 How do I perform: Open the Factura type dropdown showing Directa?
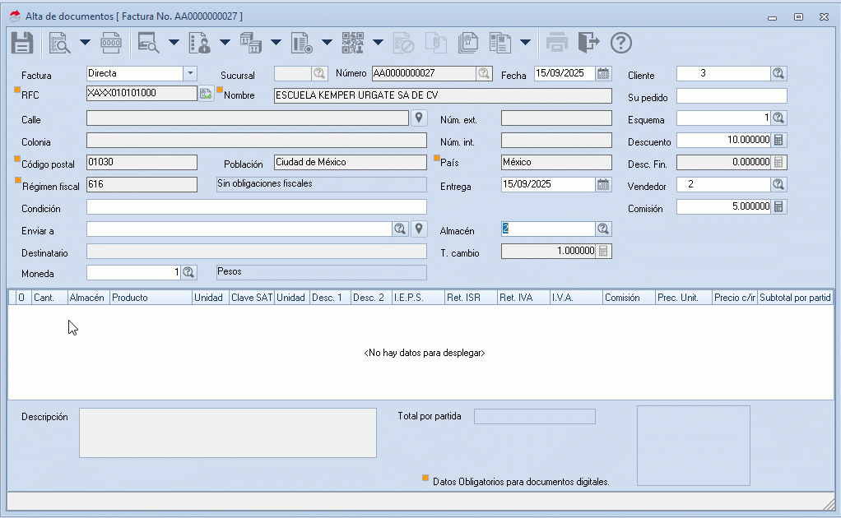(190, 73)
